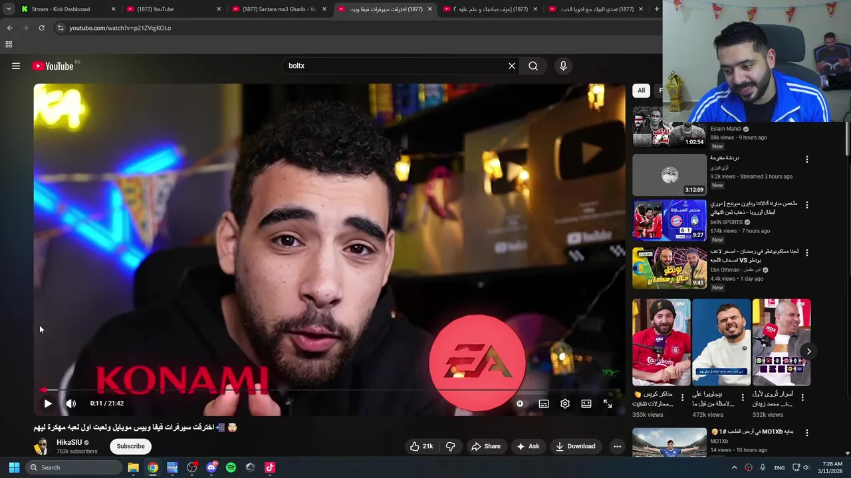View site information icon in address bar
This screenshot has width=851, height=478.
pos(61,28)
